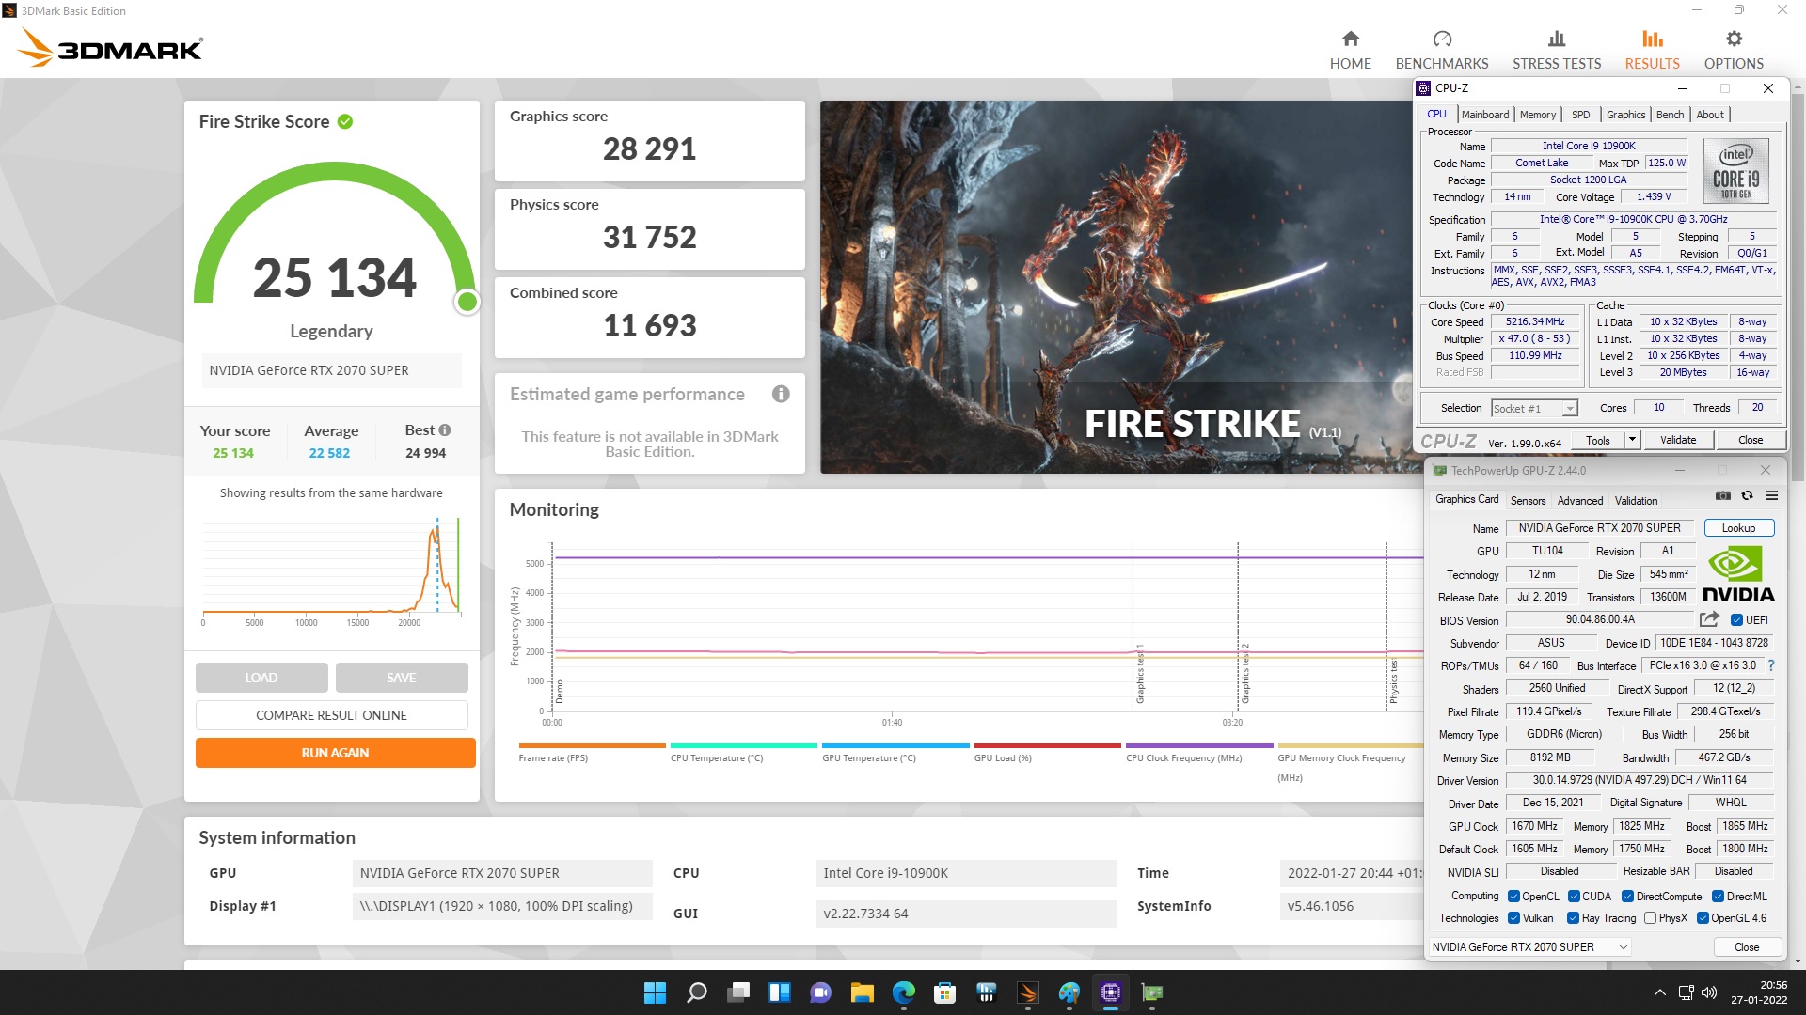Click the score distribution chart
The height and width of the screenshot is (1015, 1806).
pos(331,569)
